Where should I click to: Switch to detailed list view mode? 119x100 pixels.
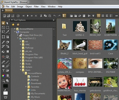(x=111, y=16)
